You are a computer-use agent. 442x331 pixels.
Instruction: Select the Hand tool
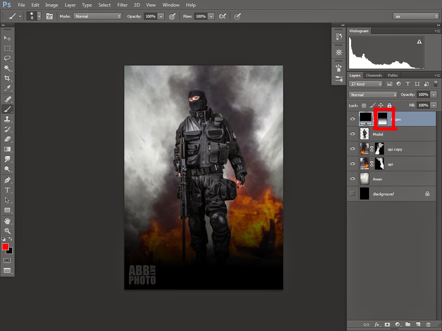click(7, 221)
